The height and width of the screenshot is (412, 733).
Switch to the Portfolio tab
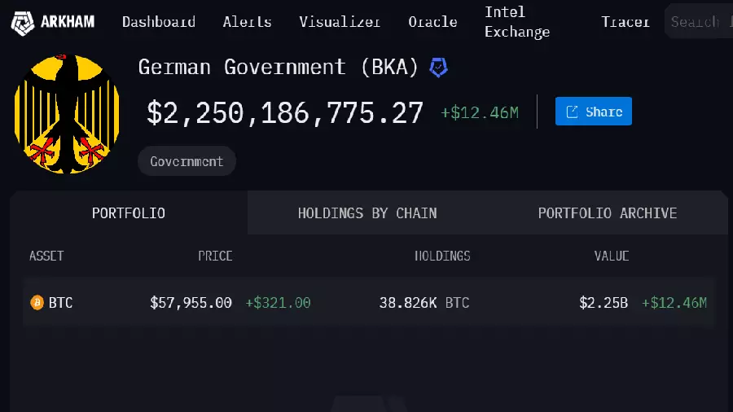(129, 213)
